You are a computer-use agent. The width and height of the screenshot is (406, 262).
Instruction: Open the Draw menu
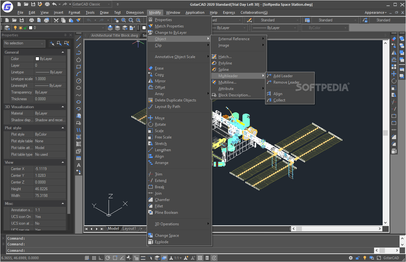click(x=104, y=12)
